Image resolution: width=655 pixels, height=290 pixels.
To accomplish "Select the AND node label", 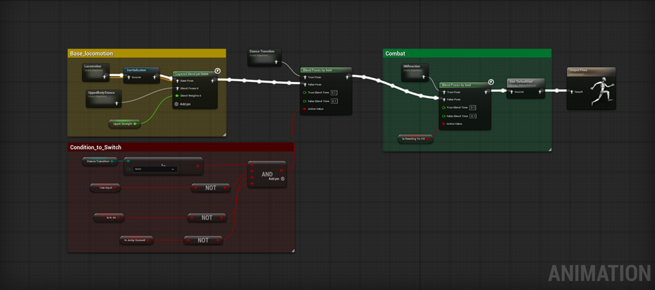I will pyautogui.click(x=268, y=174).
